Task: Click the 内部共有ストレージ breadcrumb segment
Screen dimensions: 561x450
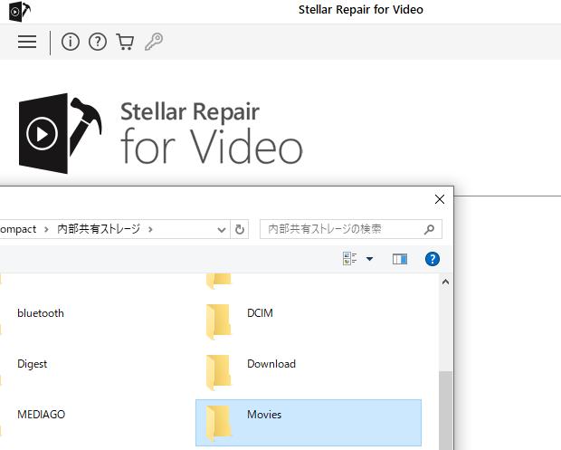Action: point(99,229)
